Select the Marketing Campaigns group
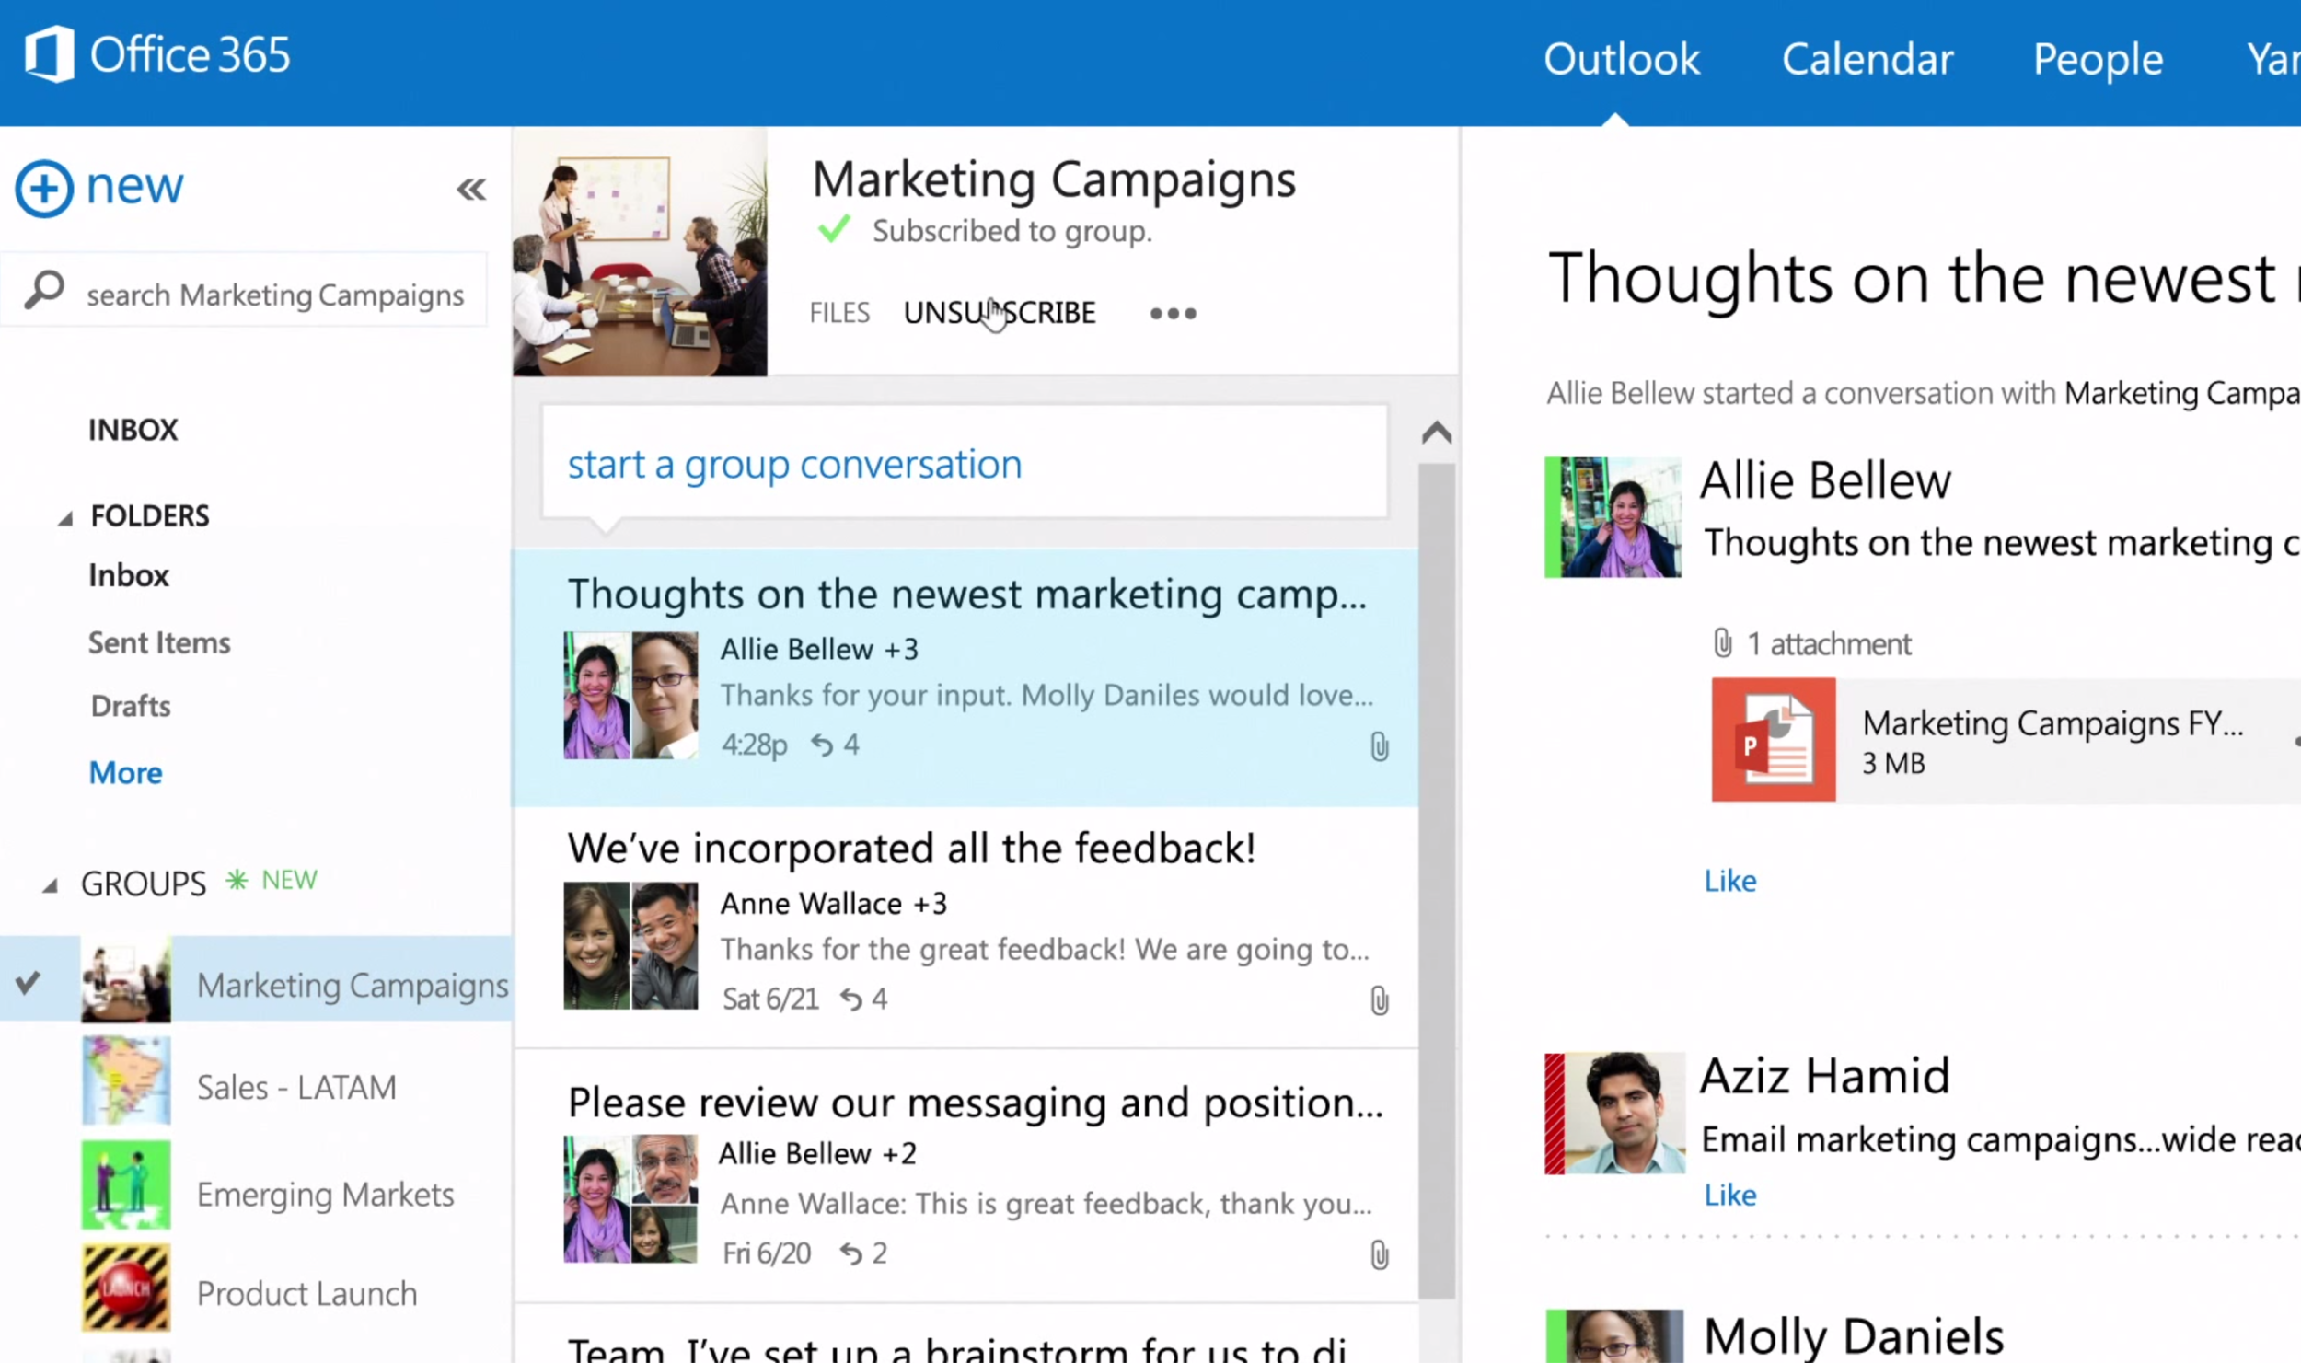The height and width of the screenshot is (1363, 2301). point(256,979)
